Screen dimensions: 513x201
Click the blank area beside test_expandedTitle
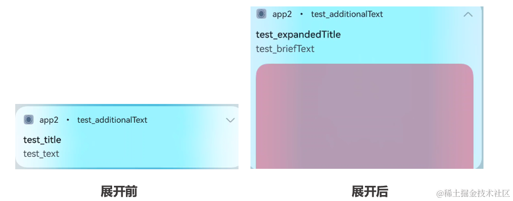pos(406,35)
